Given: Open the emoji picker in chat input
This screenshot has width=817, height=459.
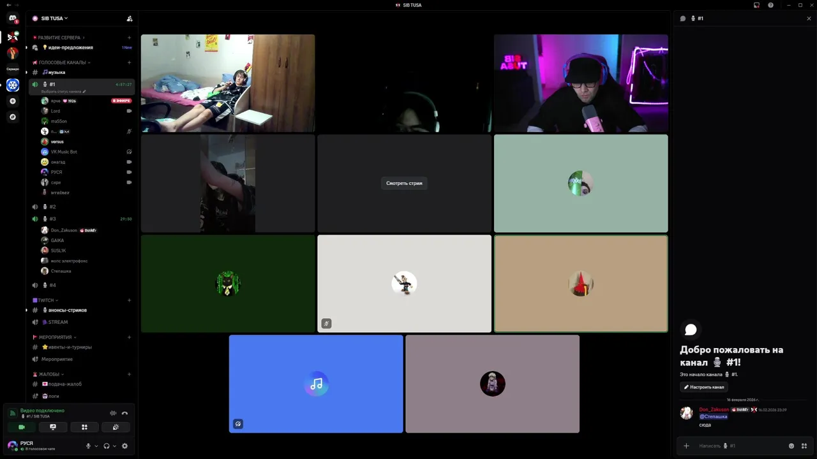Looking at the screenshot, I should pos(791,446).
